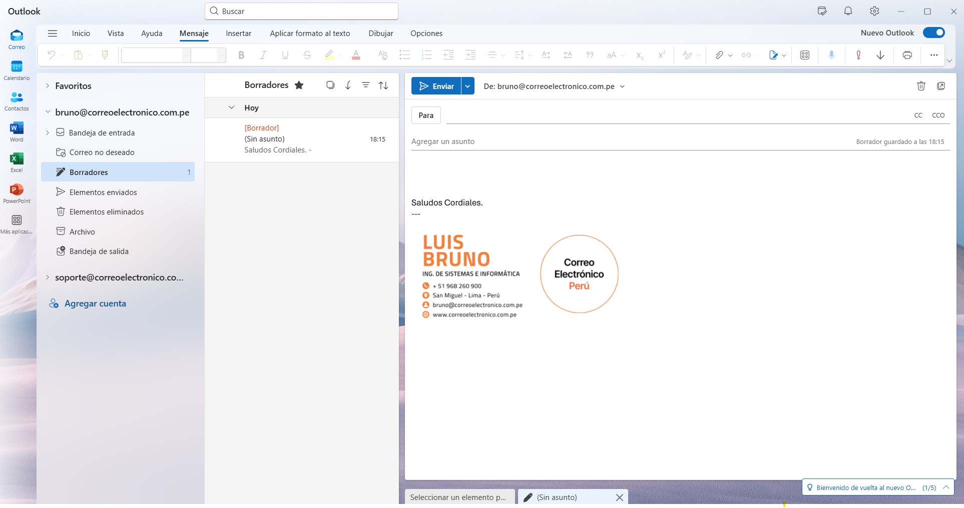Image resolution: width=964 pixels, height=508 pixels.
Task: Expand the Favoritos folder group
Action: pyautogui.click(x=48, y=86)
